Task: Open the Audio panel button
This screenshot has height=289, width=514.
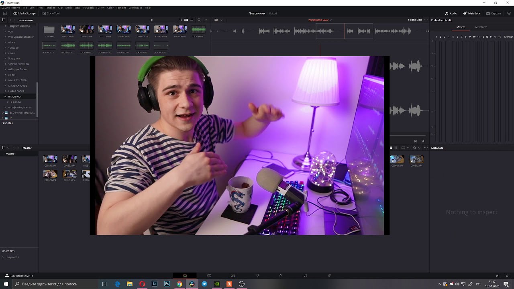Action: click(x=451, y=13)
